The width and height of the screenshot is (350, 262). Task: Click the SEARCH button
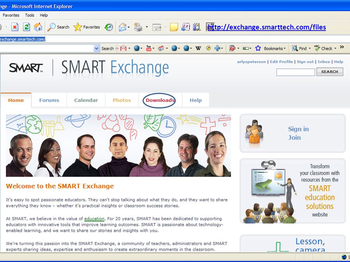tap(330, 72)
